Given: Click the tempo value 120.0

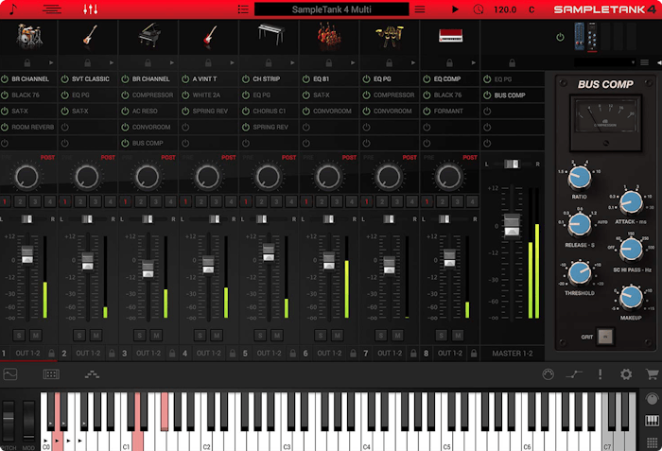Looking at the screenshot, I should [x=505, y=9].
